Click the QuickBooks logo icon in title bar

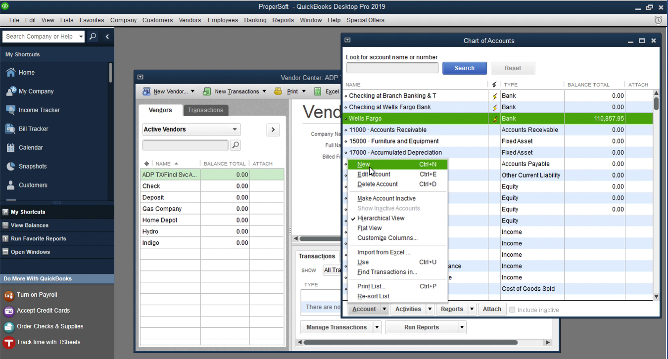[5, 6]
